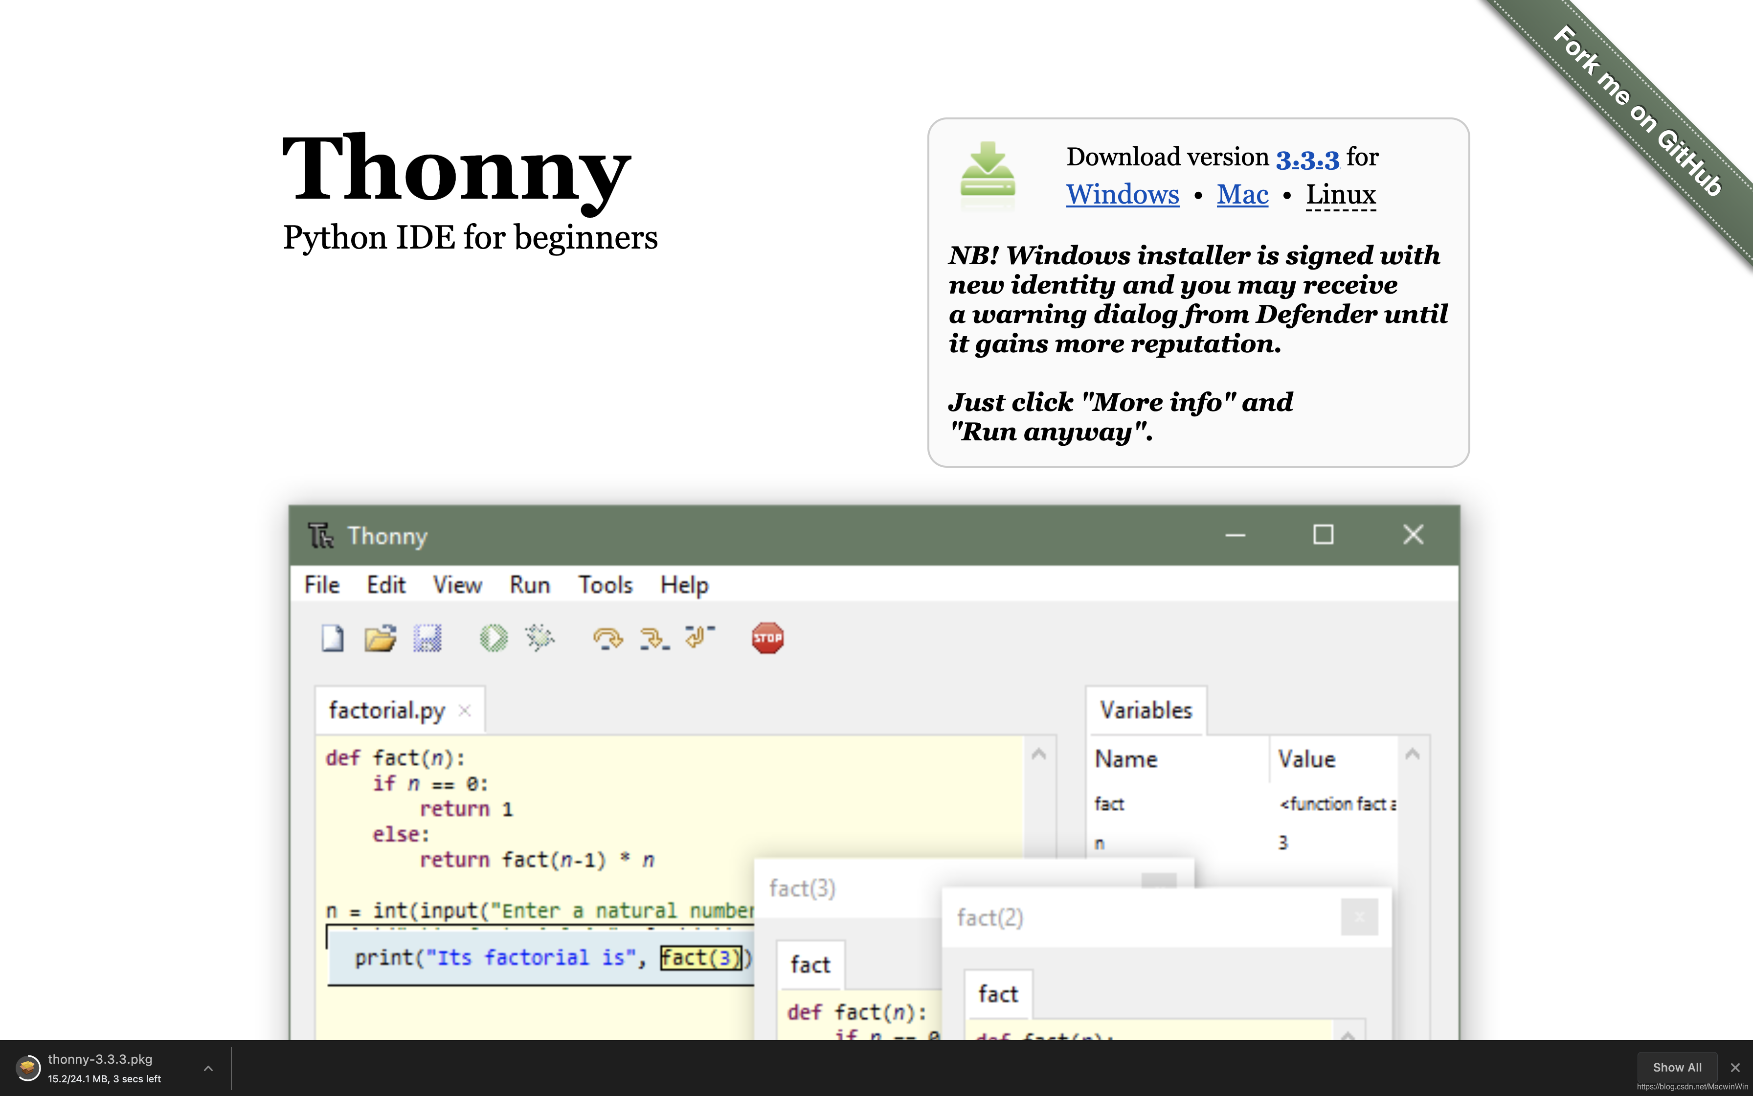Click the New file toolbar icon
Image resolution: width=1753 pixels, height=1096 pixels.
click(333, 639)
